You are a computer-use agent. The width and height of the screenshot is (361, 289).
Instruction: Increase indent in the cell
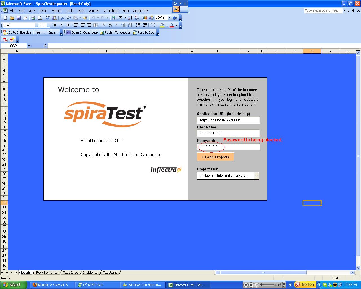[144, 25]
